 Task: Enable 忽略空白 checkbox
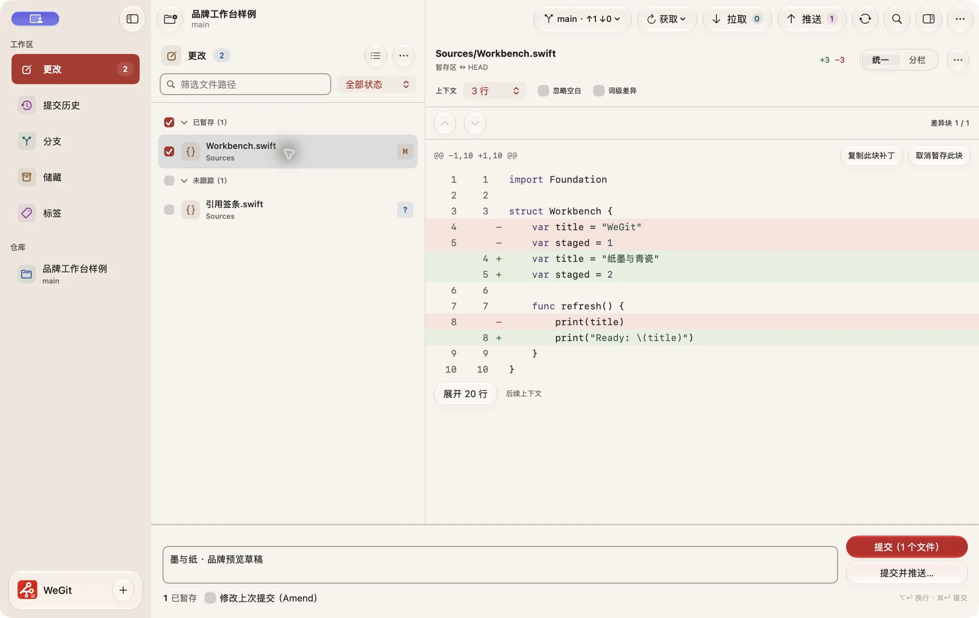coord(544,91)
